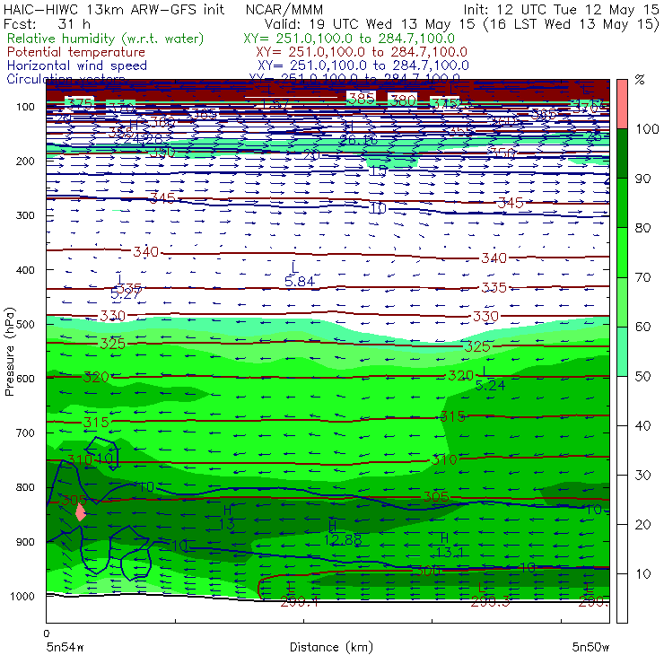
Task: Click the blue '5.24' wind minimum label
Action: 490,385
